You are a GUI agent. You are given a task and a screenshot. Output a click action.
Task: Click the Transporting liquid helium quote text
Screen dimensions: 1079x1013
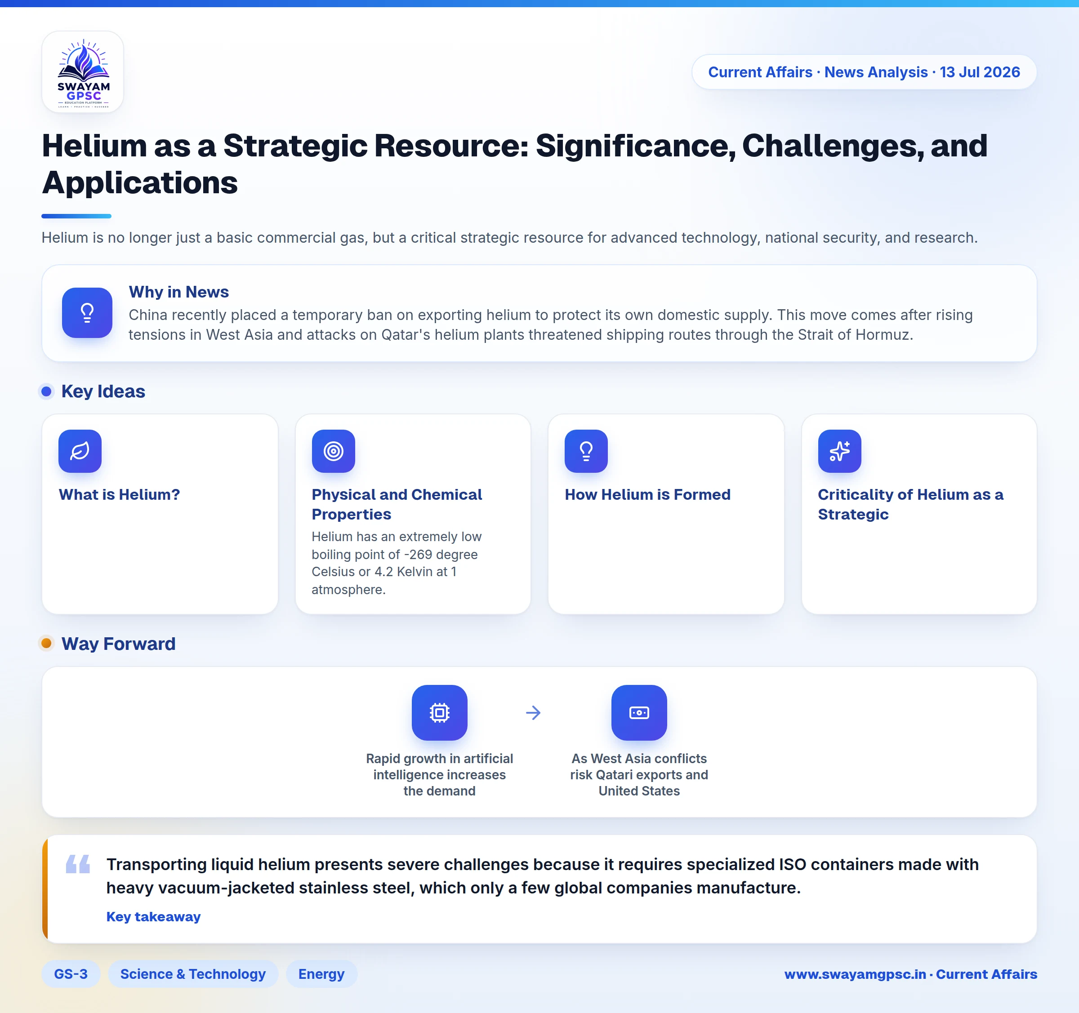pos(542,876)
